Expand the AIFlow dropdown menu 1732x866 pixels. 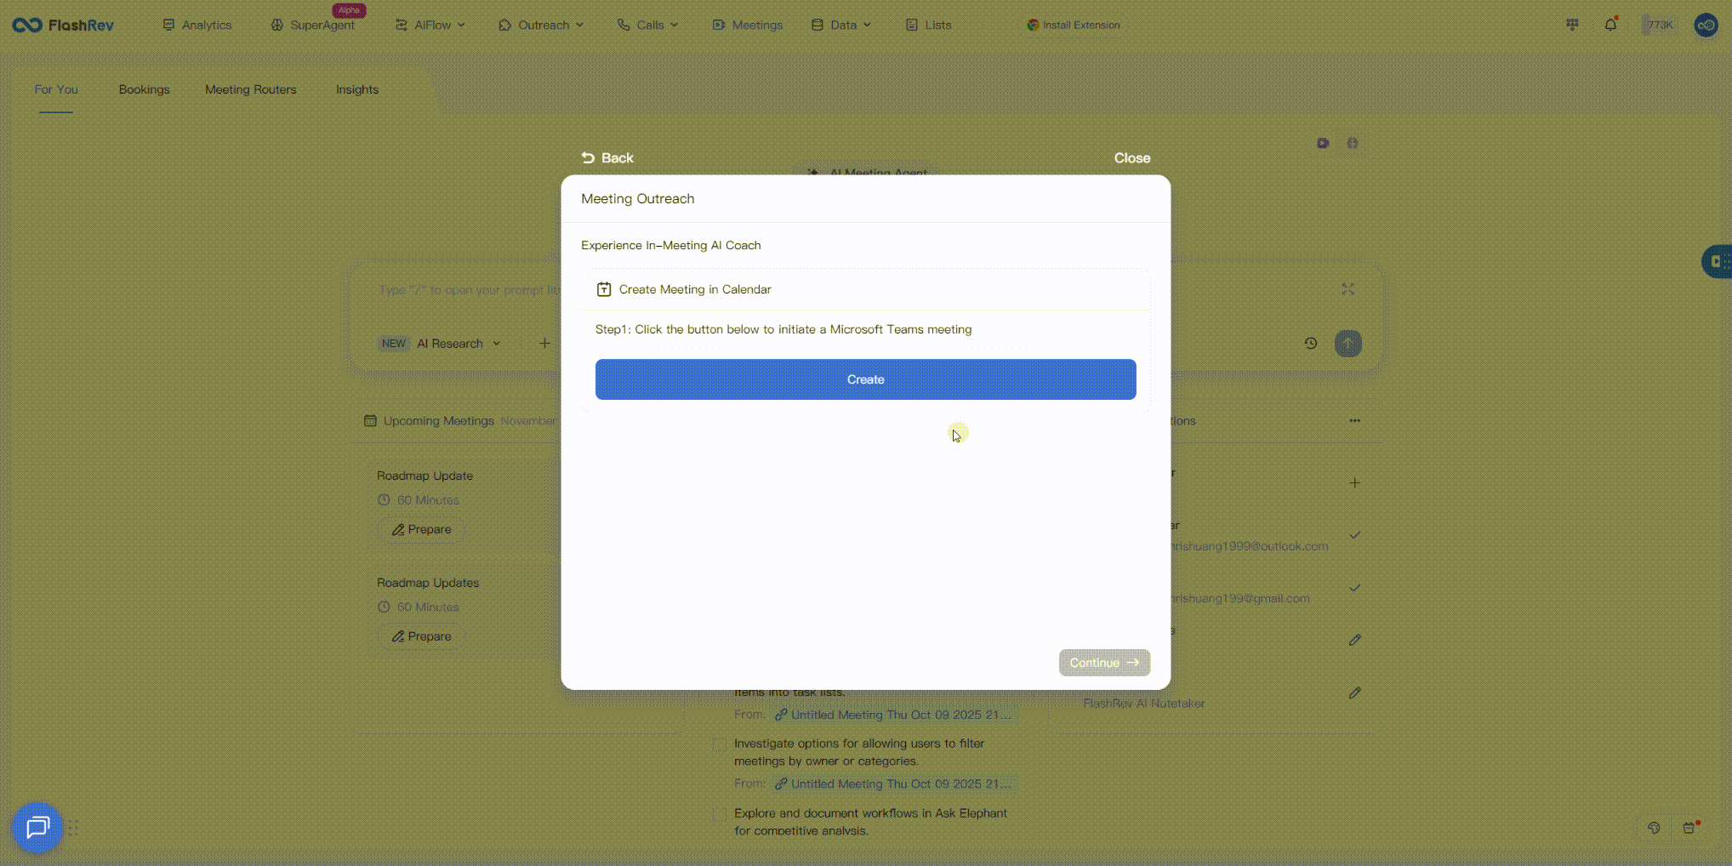(431, 26)
